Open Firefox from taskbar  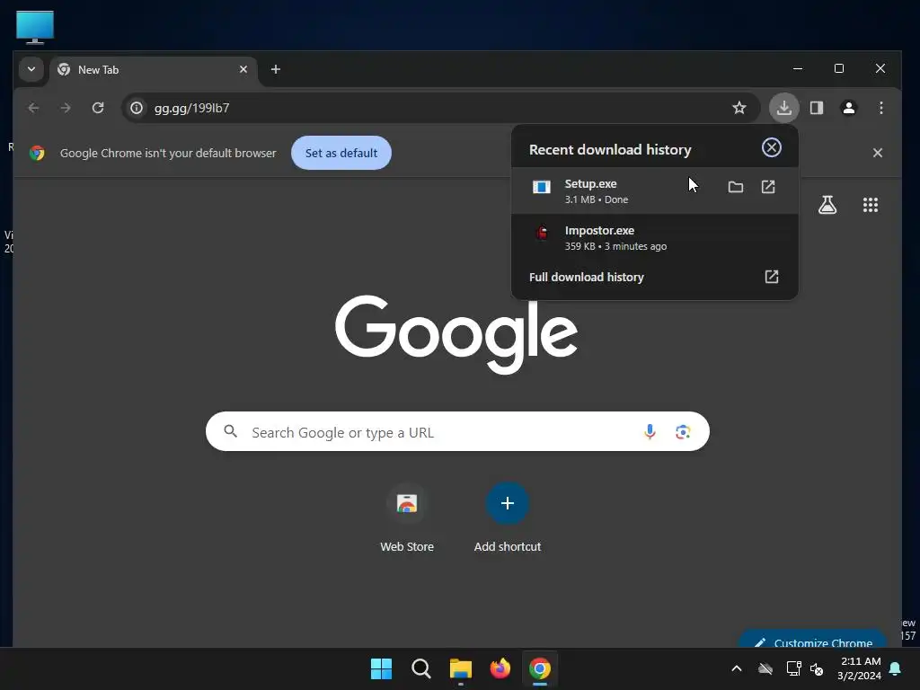(500, 668)
